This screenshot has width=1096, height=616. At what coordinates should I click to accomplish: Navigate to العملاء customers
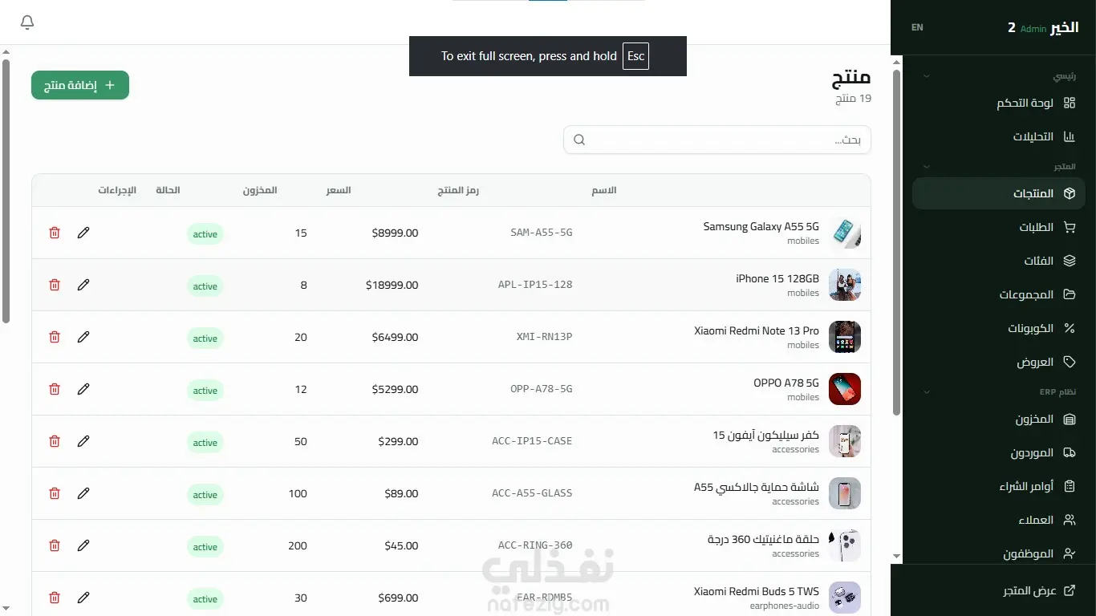point(999,520)
